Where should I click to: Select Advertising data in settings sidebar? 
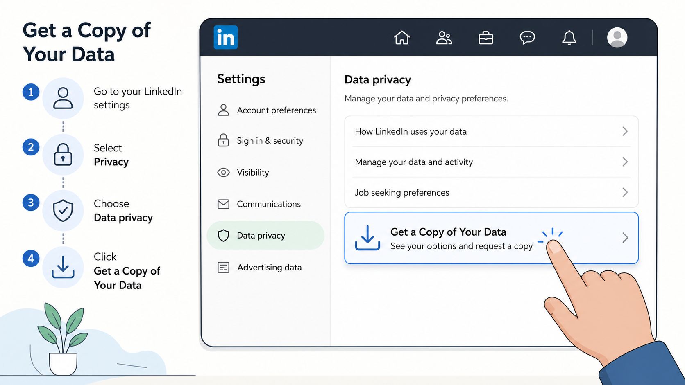[260, 267]
